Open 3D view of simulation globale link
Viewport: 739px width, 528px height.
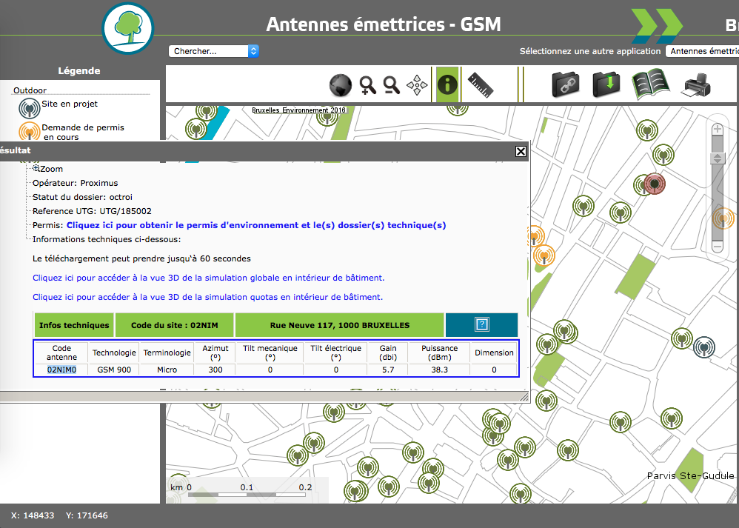click(x=208, y=278)
